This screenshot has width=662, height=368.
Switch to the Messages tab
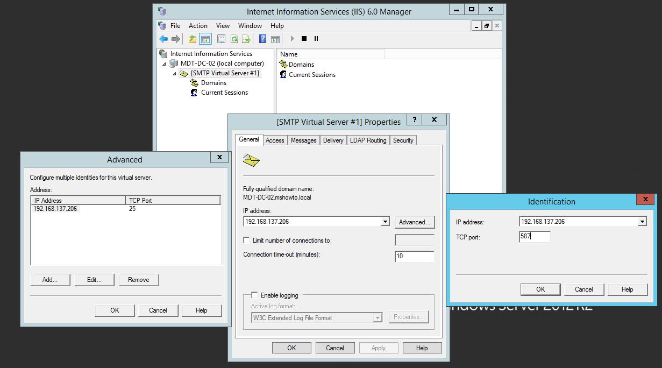point(303,140)
